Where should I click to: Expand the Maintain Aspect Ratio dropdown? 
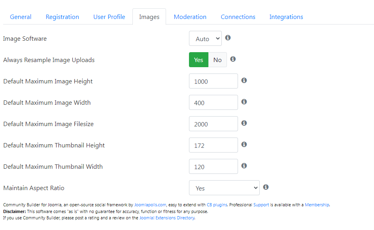224,188
